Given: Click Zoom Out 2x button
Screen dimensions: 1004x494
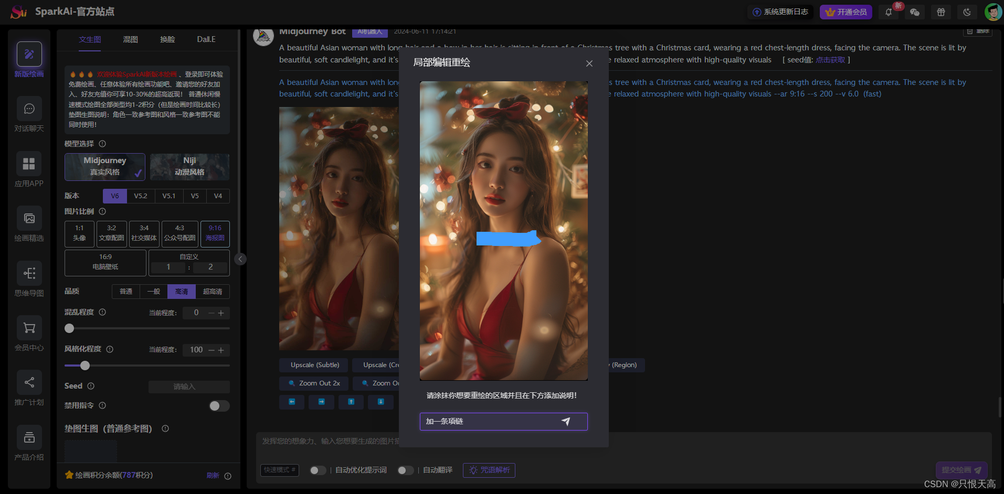Looking at the screenshot, I should (x=314, y=383).
